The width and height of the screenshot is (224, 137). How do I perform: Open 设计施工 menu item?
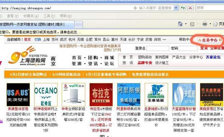click(x=162, y=63)
